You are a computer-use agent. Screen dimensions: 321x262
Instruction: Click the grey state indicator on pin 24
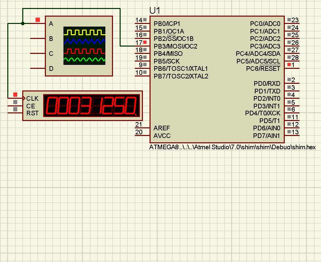tap(289, 27)
